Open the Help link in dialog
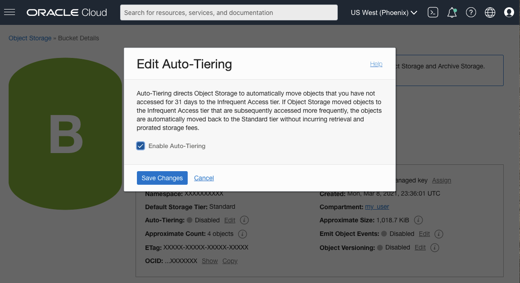This screenshot has width=520, height=283. tap(376, 64)
